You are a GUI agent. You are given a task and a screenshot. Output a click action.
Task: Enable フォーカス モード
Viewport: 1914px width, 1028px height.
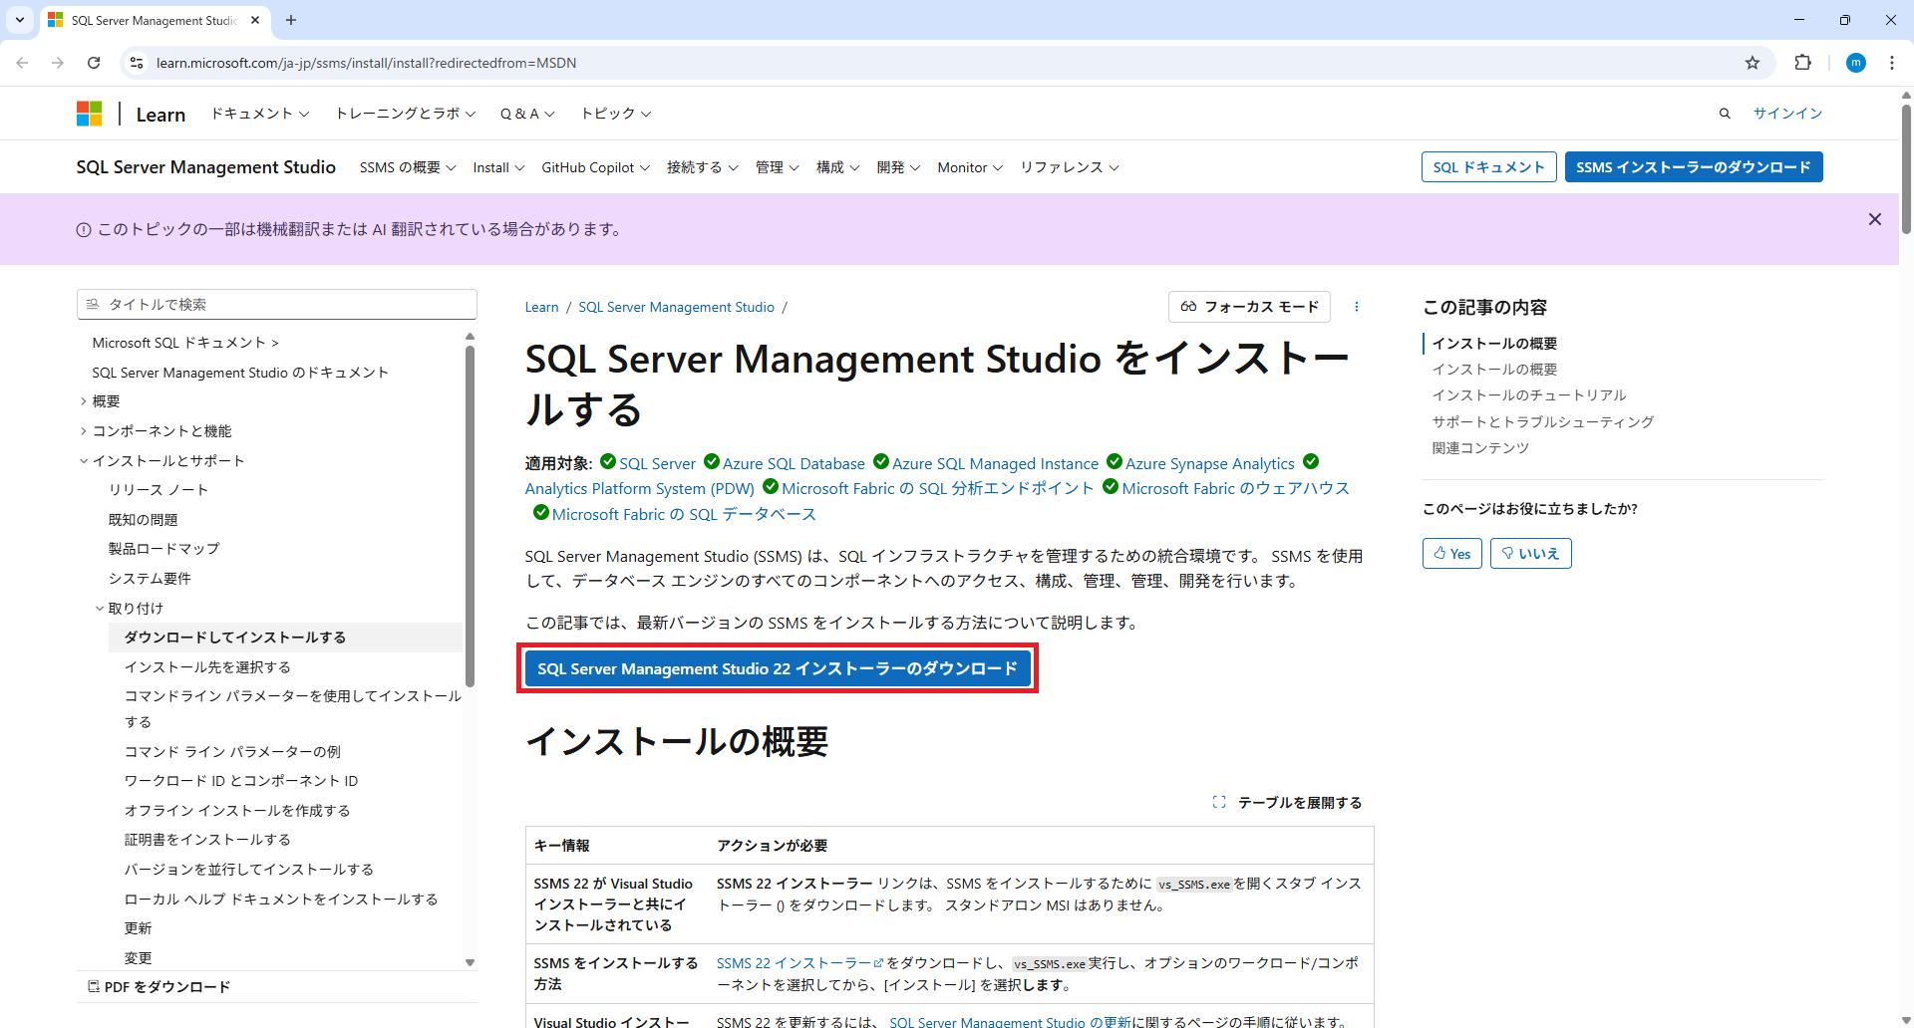click(1249, 307)
